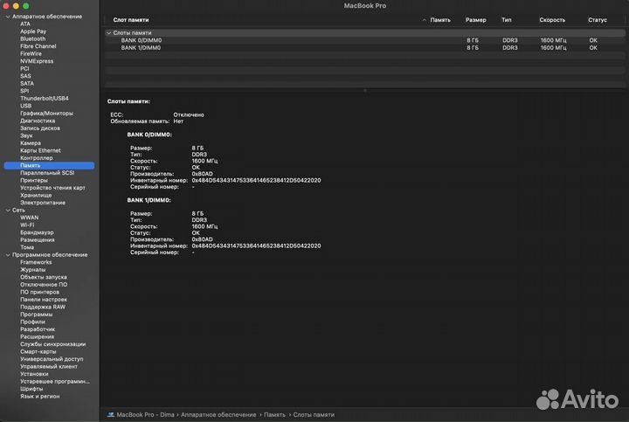Open Контроллер item

(37, 158)
